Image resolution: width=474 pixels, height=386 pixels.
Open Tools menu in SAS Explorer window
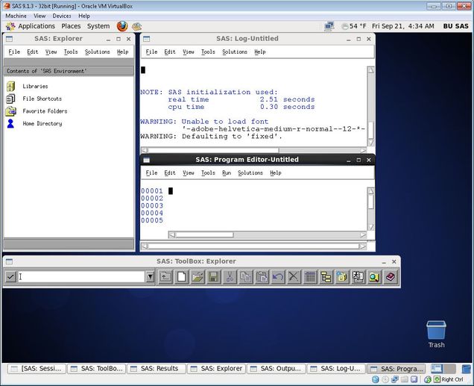tap(71, 52)
